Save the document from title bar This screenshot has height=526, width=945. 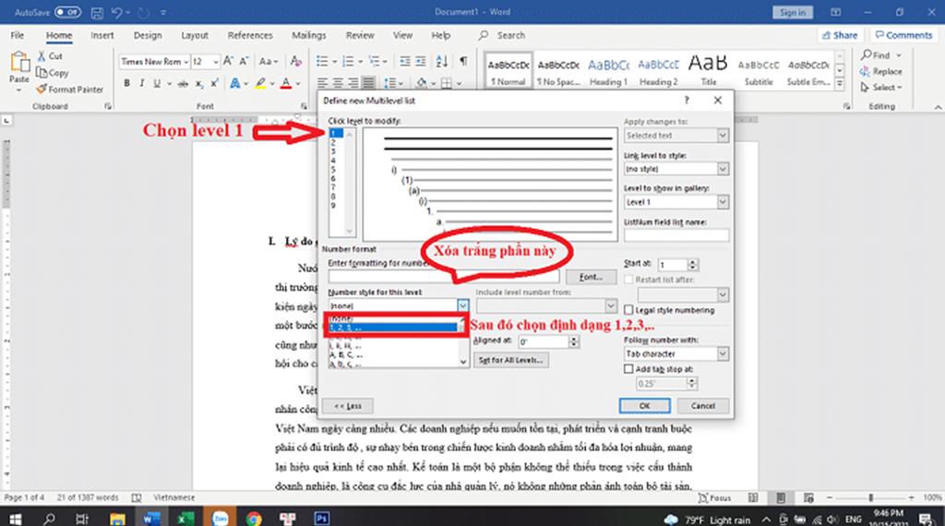coord(96,12)
